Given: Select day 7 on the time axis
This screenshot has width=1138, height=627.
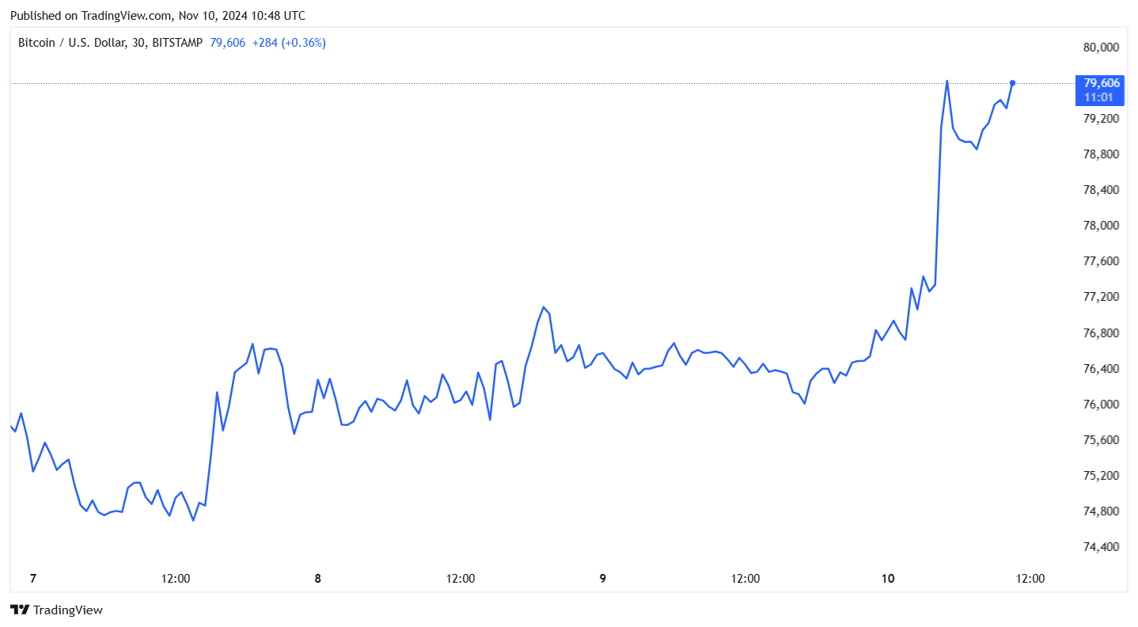Looking at the screenshot, I should pyautogui.click(x=32, y=579).
